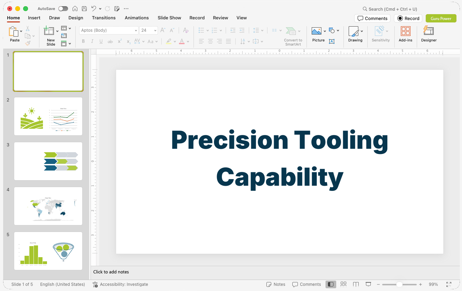Switch to the Draw tab

(x=55, y=18)
